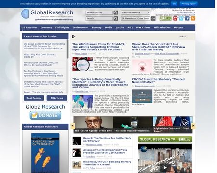Screen dimensions: 217x173
Task: Click the carousel left arrow
Action: (x=73, y=126)
